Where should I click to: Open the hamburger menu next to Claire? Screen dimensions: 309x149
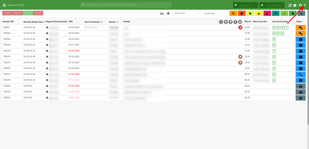4,5
